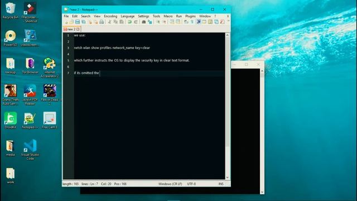Select PowerISO desktop icon
Image resolution: width=357 pixels, height=201 pixels.
click(x=10, y=39)
